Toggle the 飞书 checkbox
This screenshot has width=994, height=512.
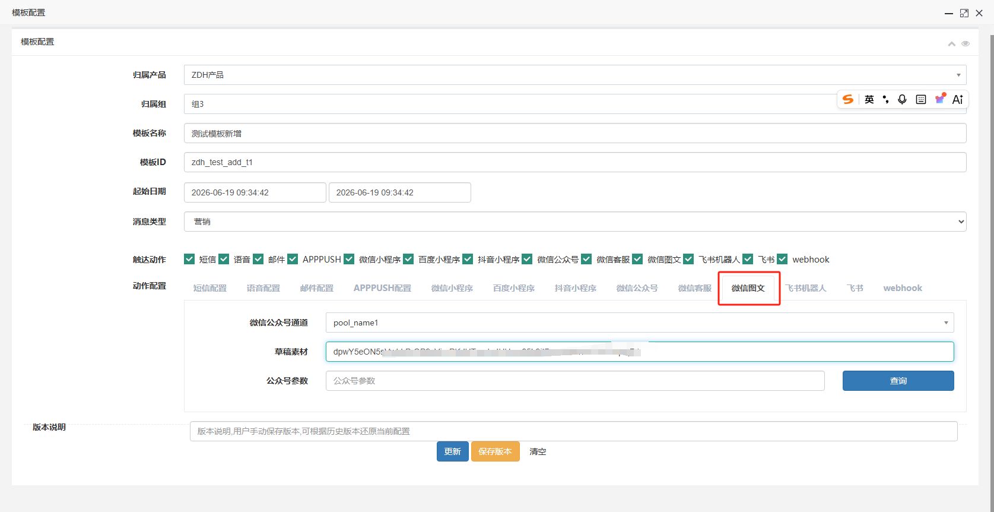(x=748, y=259)
